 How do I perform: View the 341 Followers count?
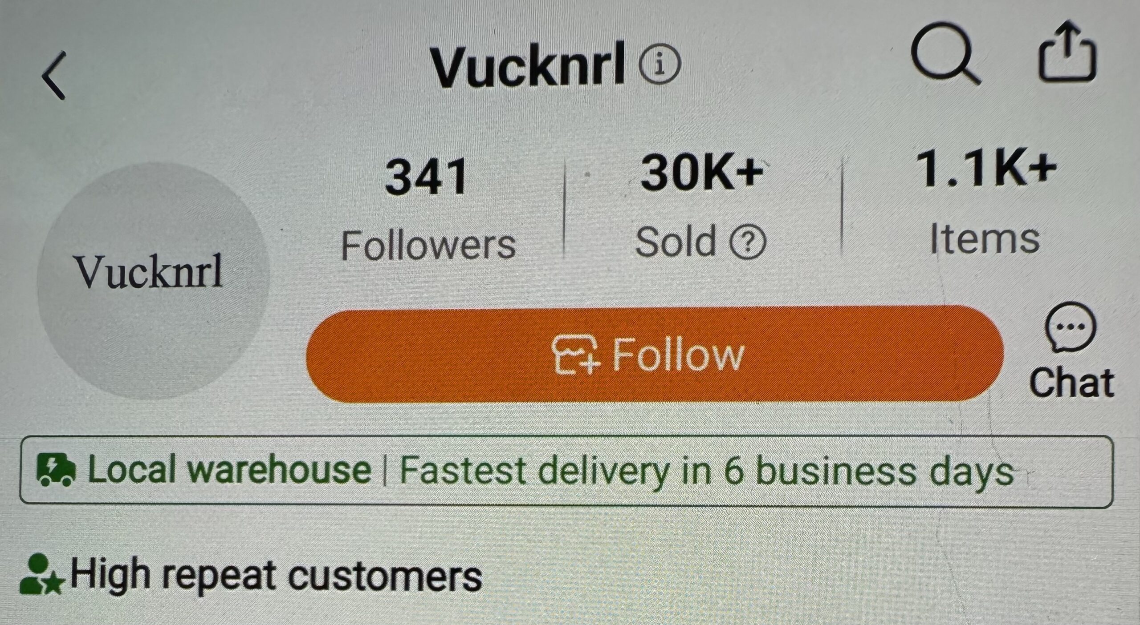(x=427, y=177)
